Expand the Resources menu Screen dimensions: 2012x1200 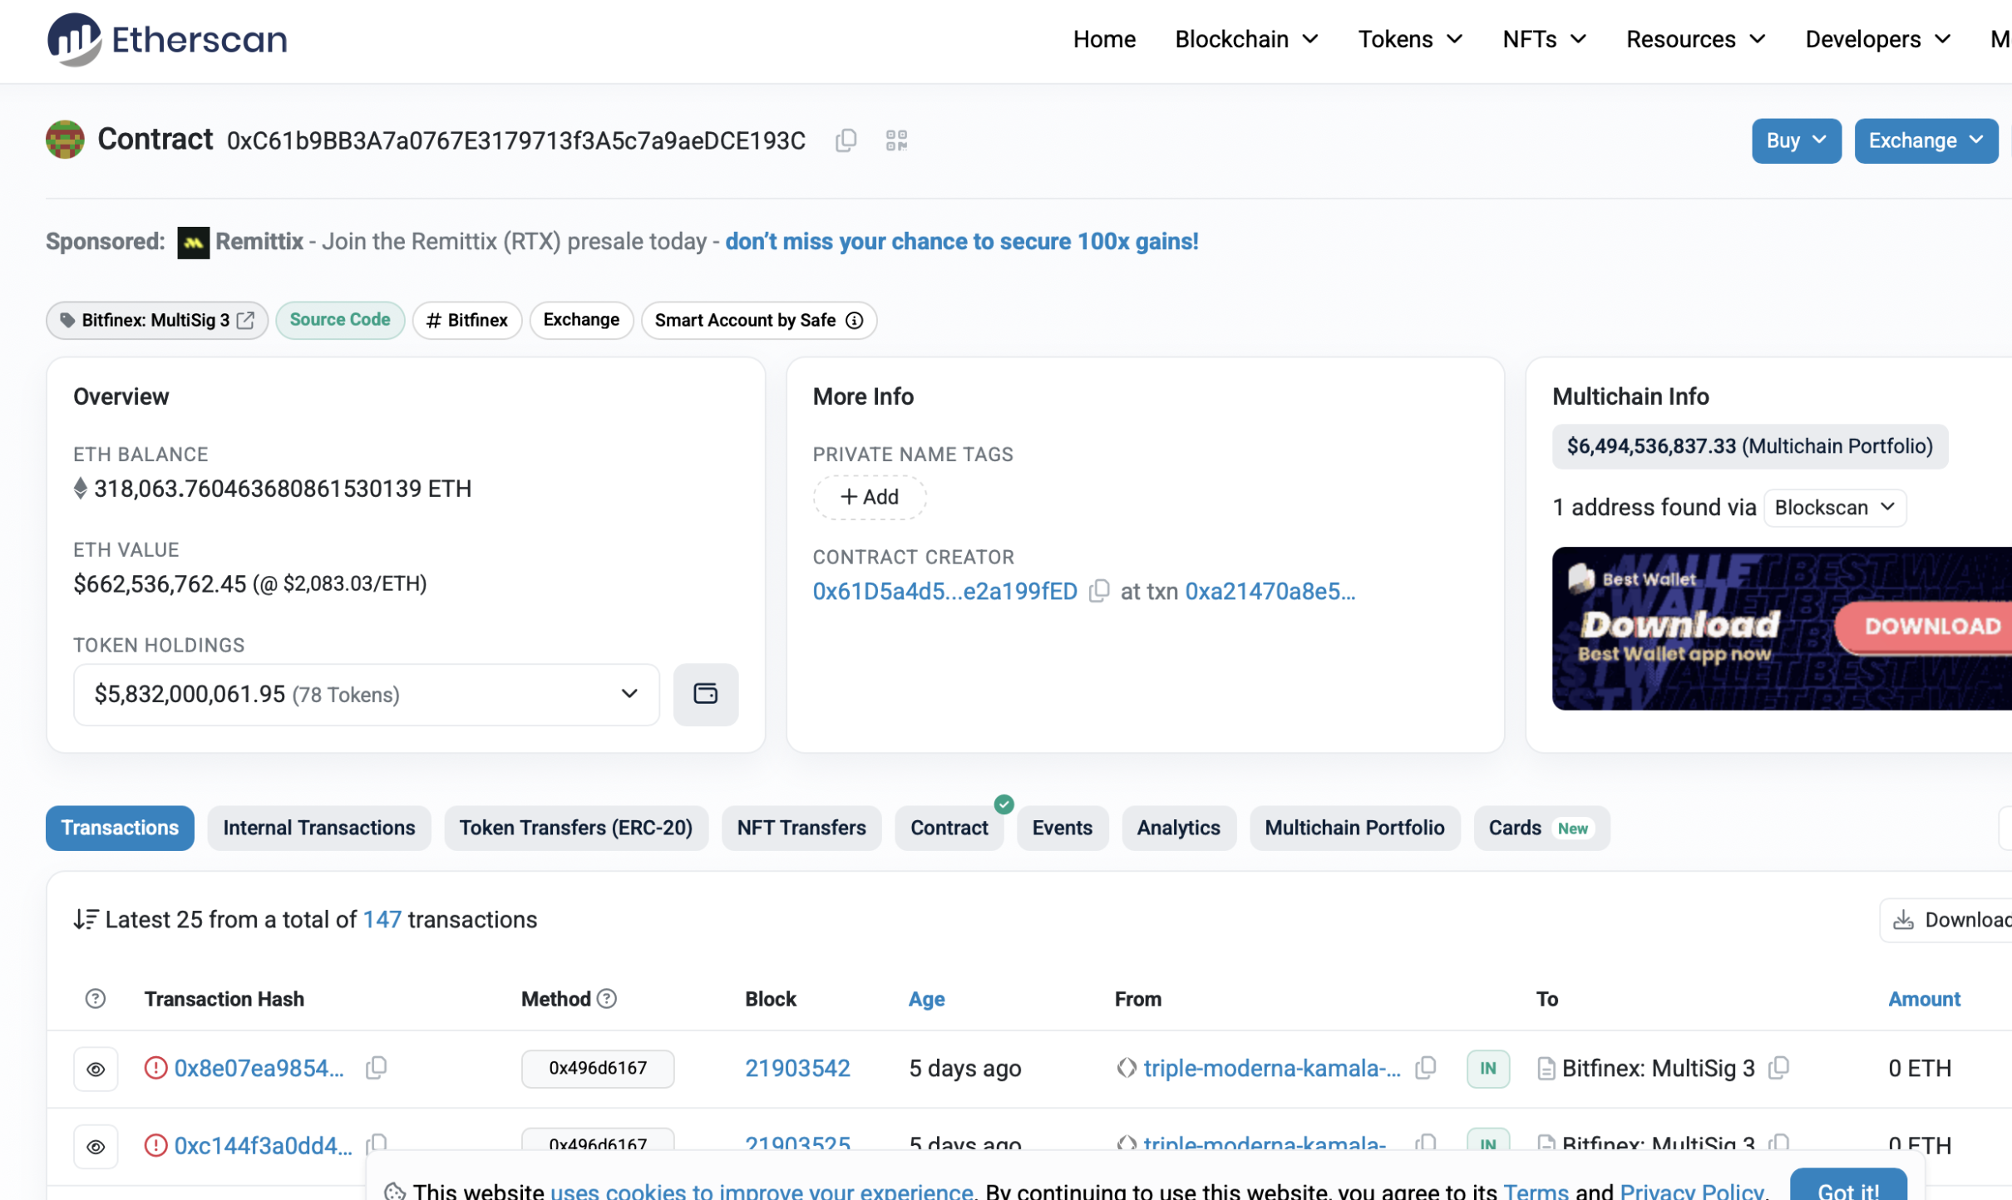click(1695, 39)
